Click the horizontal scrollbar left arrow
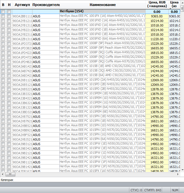The width and height of the screenshot is (184, 193). pos(3,174)
